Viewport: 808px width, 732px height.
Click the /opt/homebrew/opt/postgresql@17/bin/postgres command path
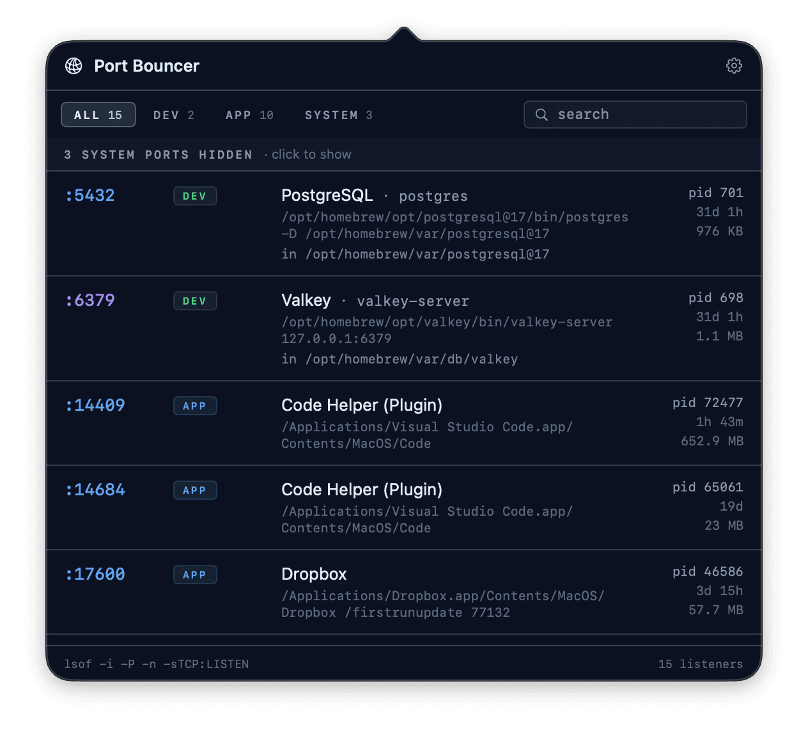pyautogui.click(x=455, y=218)
